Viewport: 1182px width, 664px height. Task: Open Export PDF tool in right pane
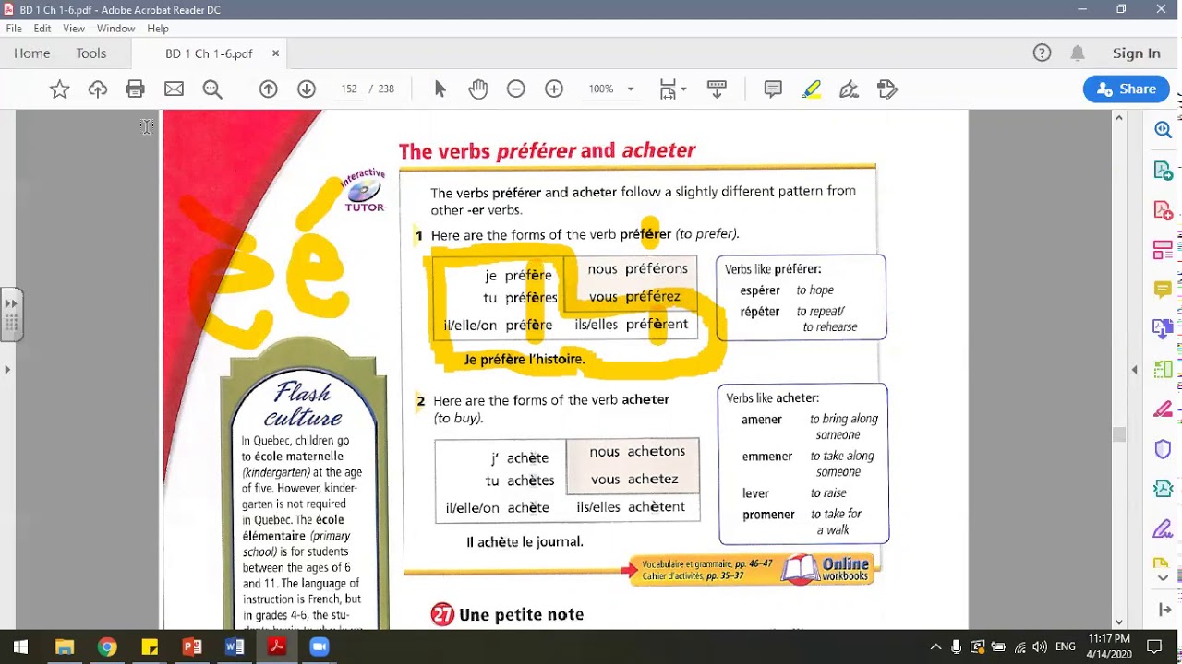point(1163,171)
